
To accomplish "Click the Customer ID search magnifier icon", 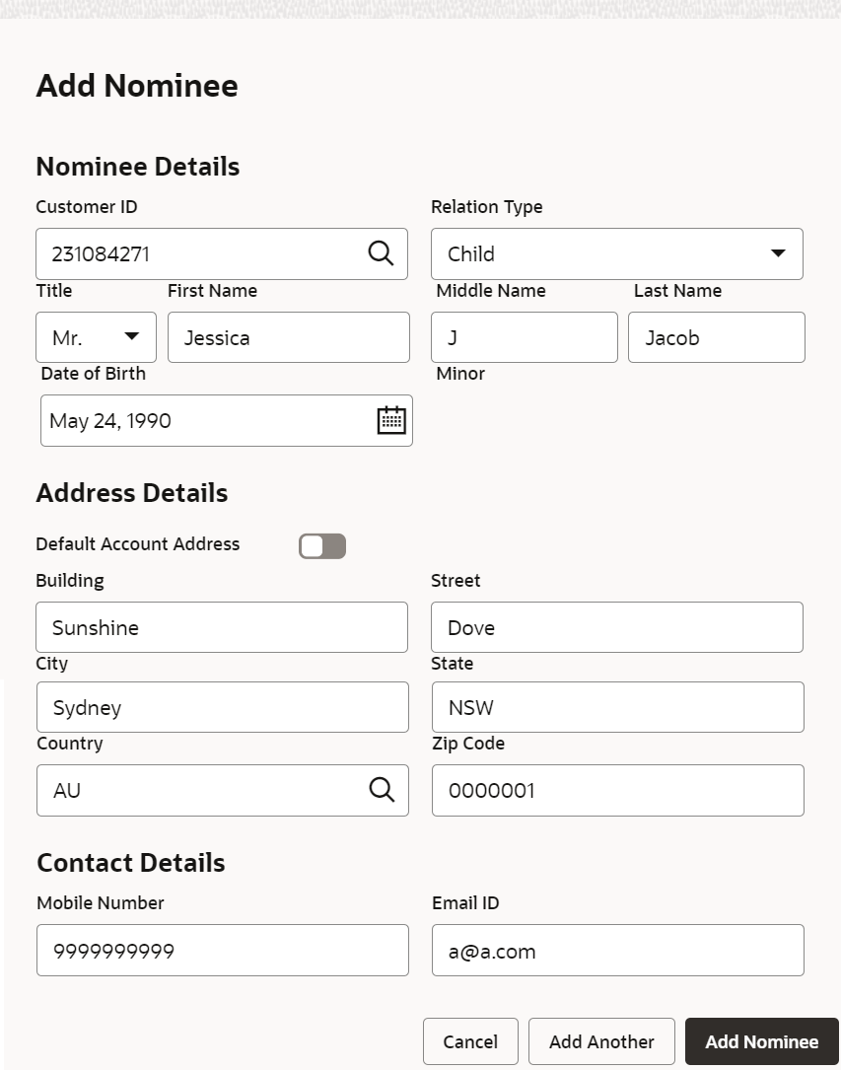I will pos(381,252).
